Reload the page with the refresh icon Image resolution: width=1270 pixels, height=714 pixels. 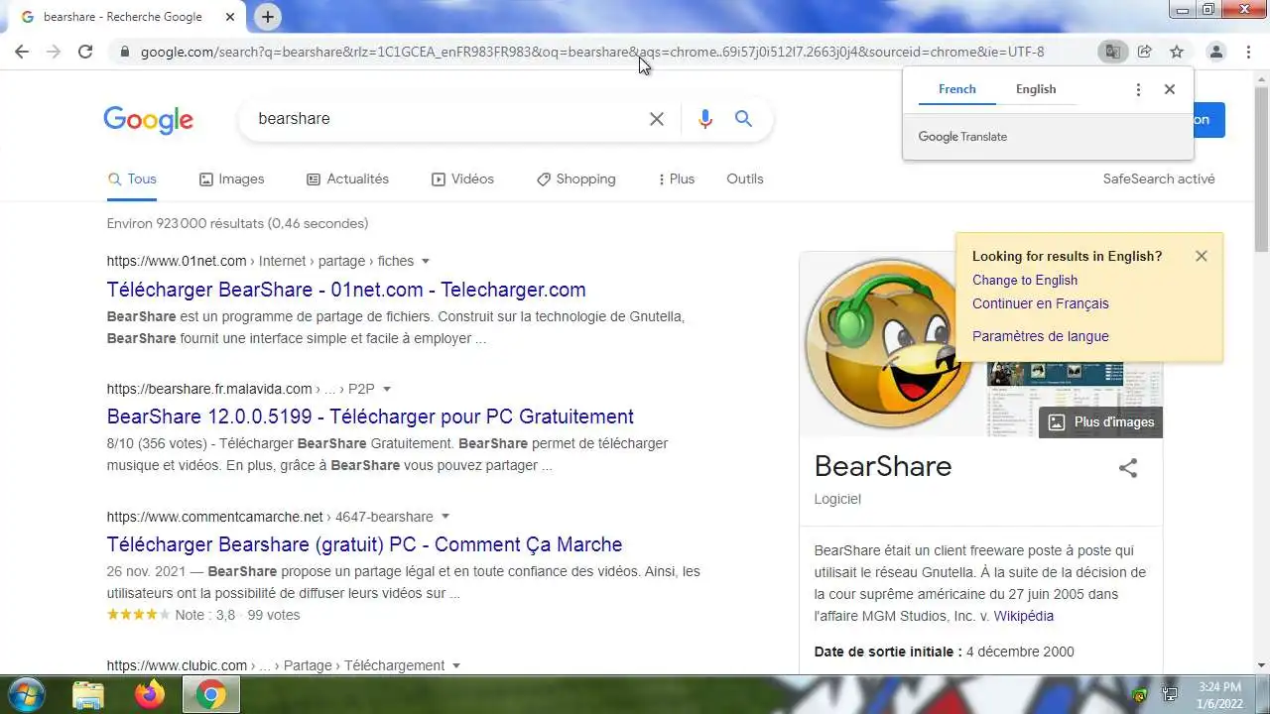(85, 52)
